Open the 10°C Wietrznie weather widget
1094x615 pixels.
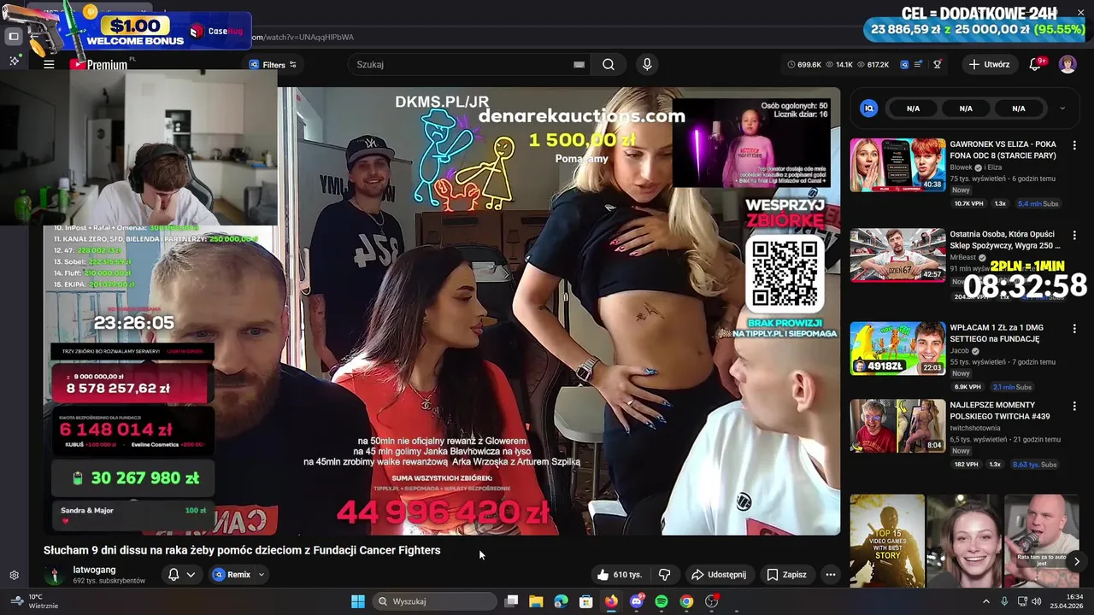(x=36, y=601)
